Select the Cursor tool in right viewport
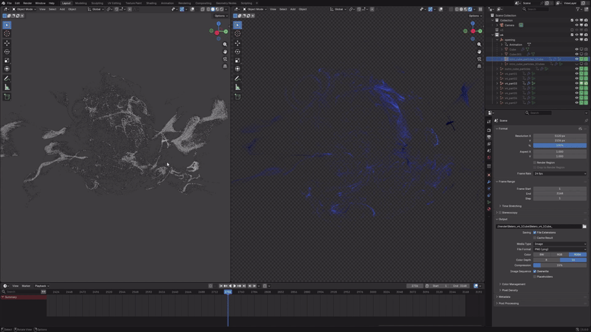 point(238,34)
